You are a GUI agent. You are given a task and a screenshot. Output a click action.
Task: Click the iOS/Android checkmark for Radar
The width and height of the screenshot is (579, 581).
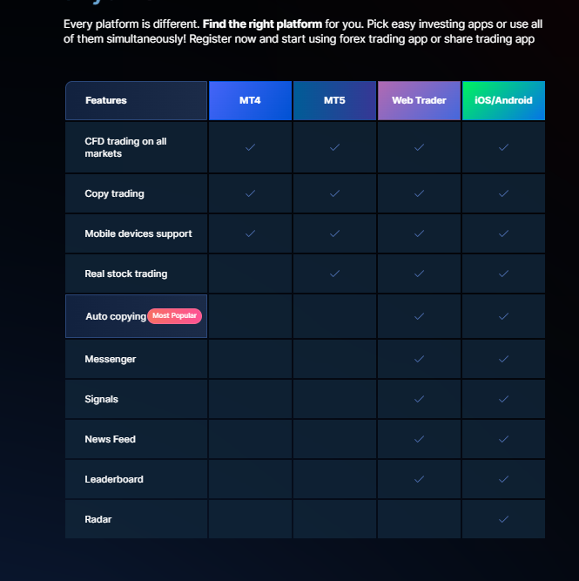[x=503, y=519]
